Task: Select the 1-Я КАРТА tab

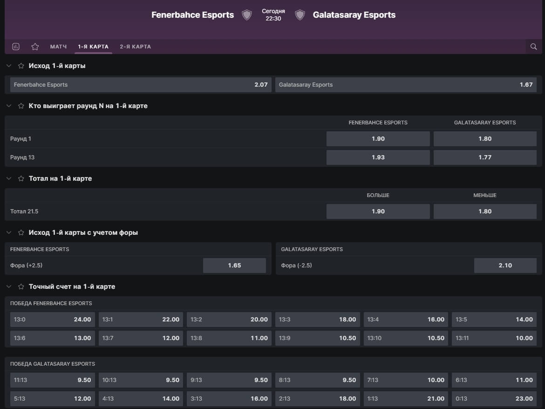Action: click(93, 47)
